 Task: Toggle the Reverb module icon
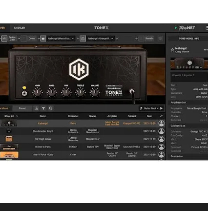click(141, 39)
